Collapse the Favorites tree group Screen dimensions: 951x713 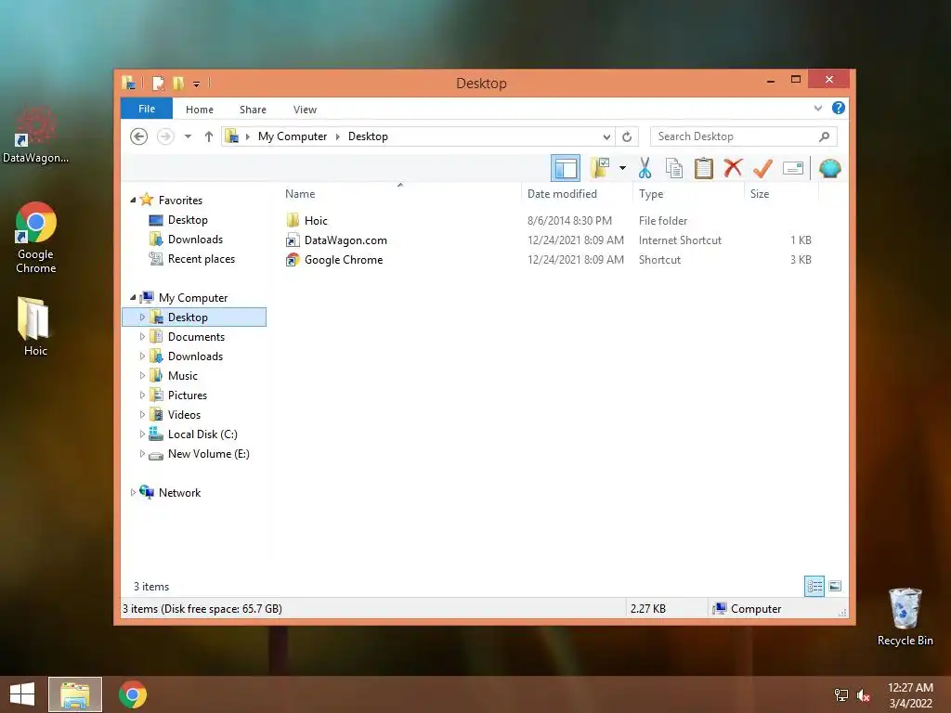[133, 201]
